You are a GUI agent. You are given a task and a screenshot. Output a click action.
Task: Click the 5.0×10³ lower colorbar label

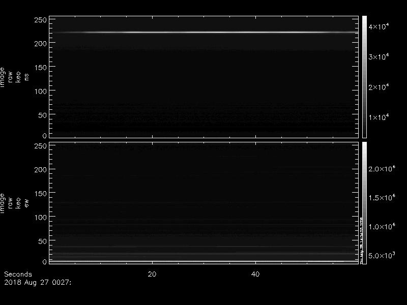pyautogui.click(x=382, y=256)
